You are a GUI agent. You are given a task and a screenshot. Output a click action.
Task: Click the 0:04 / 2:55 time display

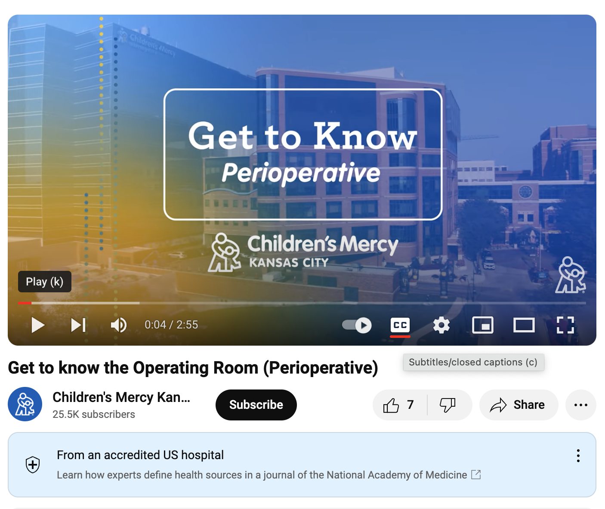coord(171,325)
